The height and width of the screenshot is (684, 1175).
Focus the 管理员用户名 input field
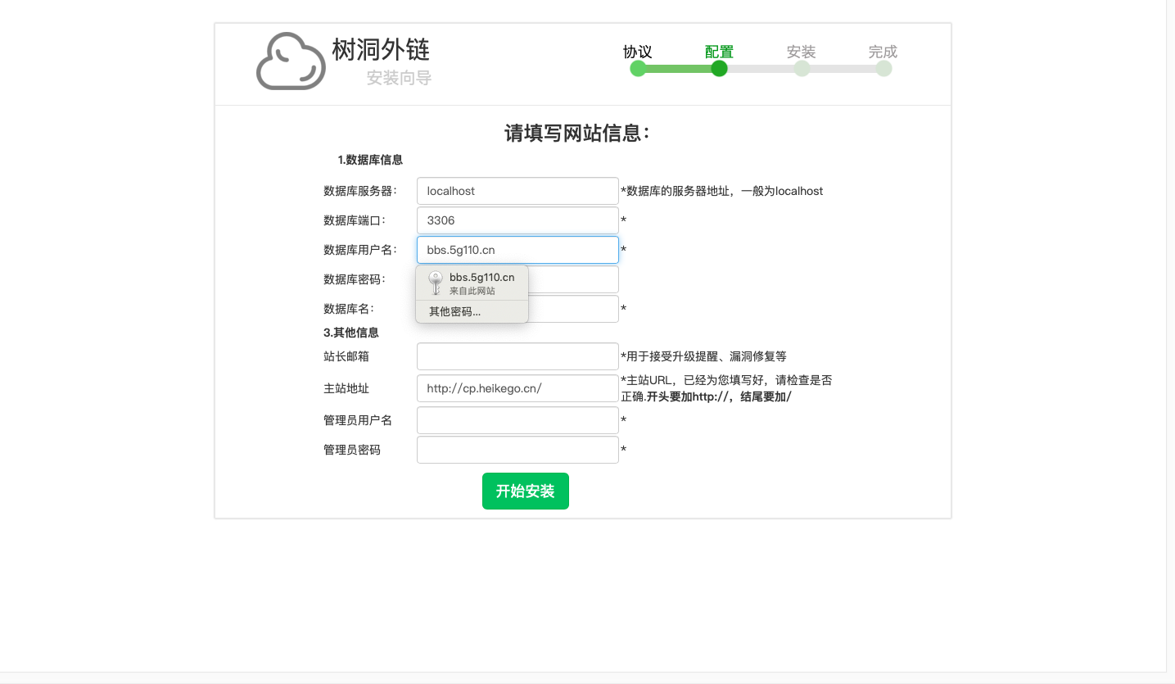click(x=517, y=420)
